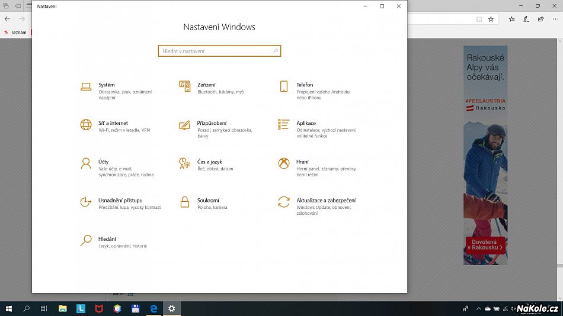563x316 pixels.
Task: Open seznam bookmark in favorites bar
Action: 15,33
